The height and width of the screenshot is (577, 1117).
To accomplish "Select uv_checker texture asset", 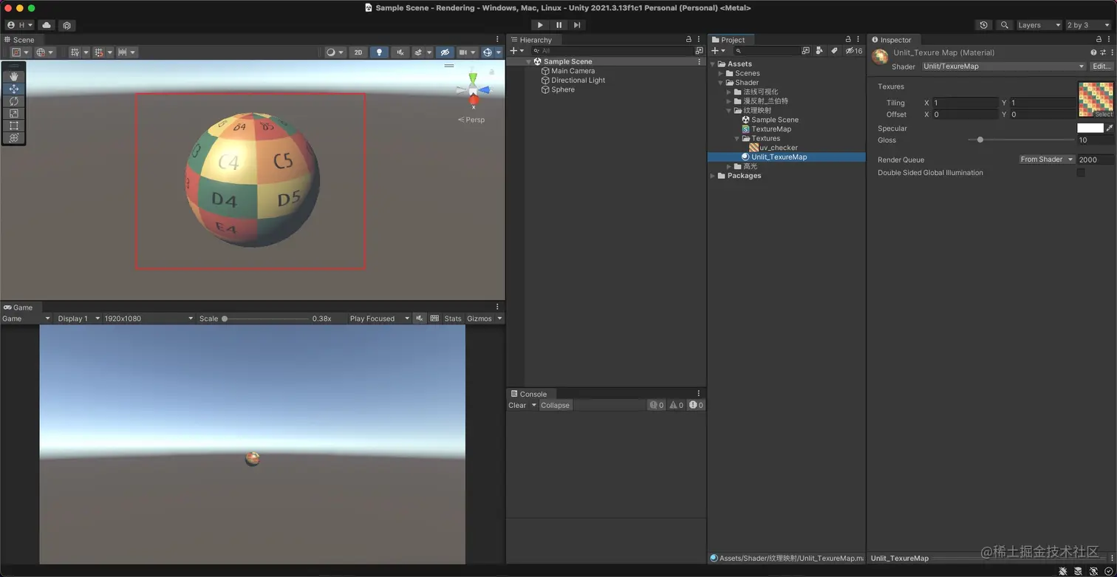I will pyautogui.click(x=773, y=148).
